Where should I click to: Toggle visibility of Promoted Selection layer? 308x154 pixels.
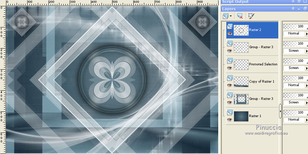coord(229,68)
